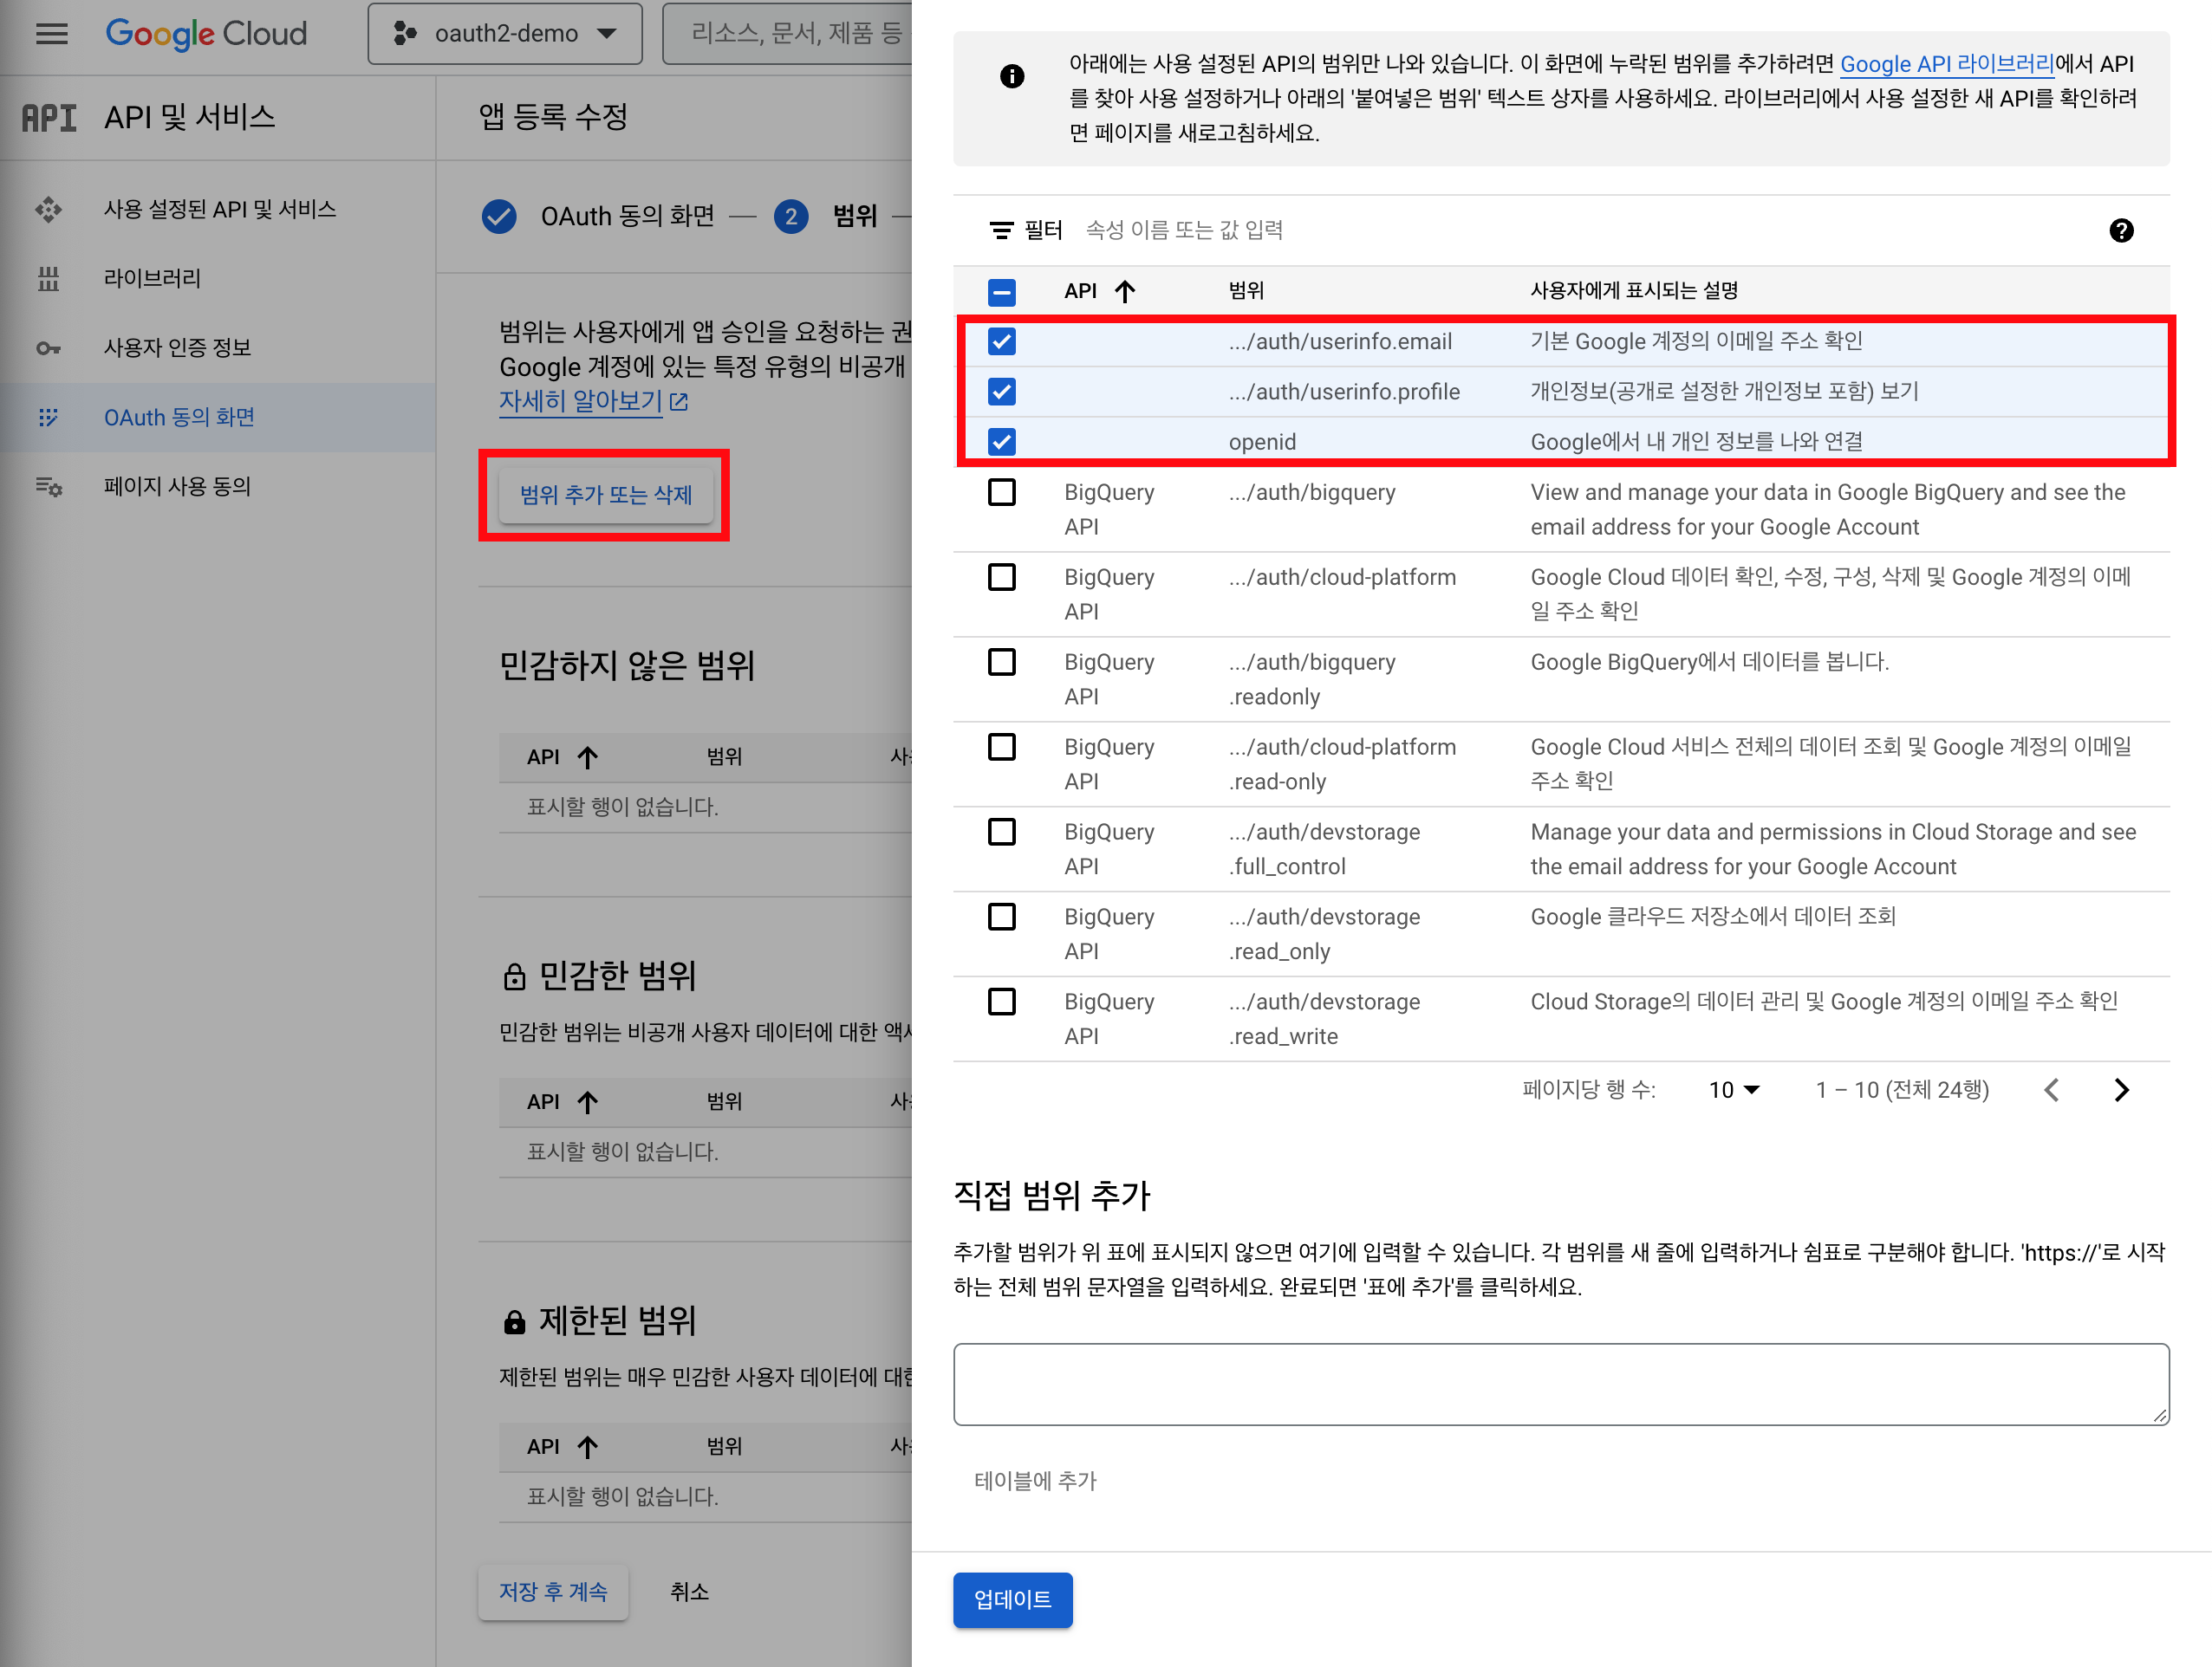This screenshot has height=1667, width=2212.
Task: Open the oauth2-demo project selector
Action: click(x=505, y=34)
